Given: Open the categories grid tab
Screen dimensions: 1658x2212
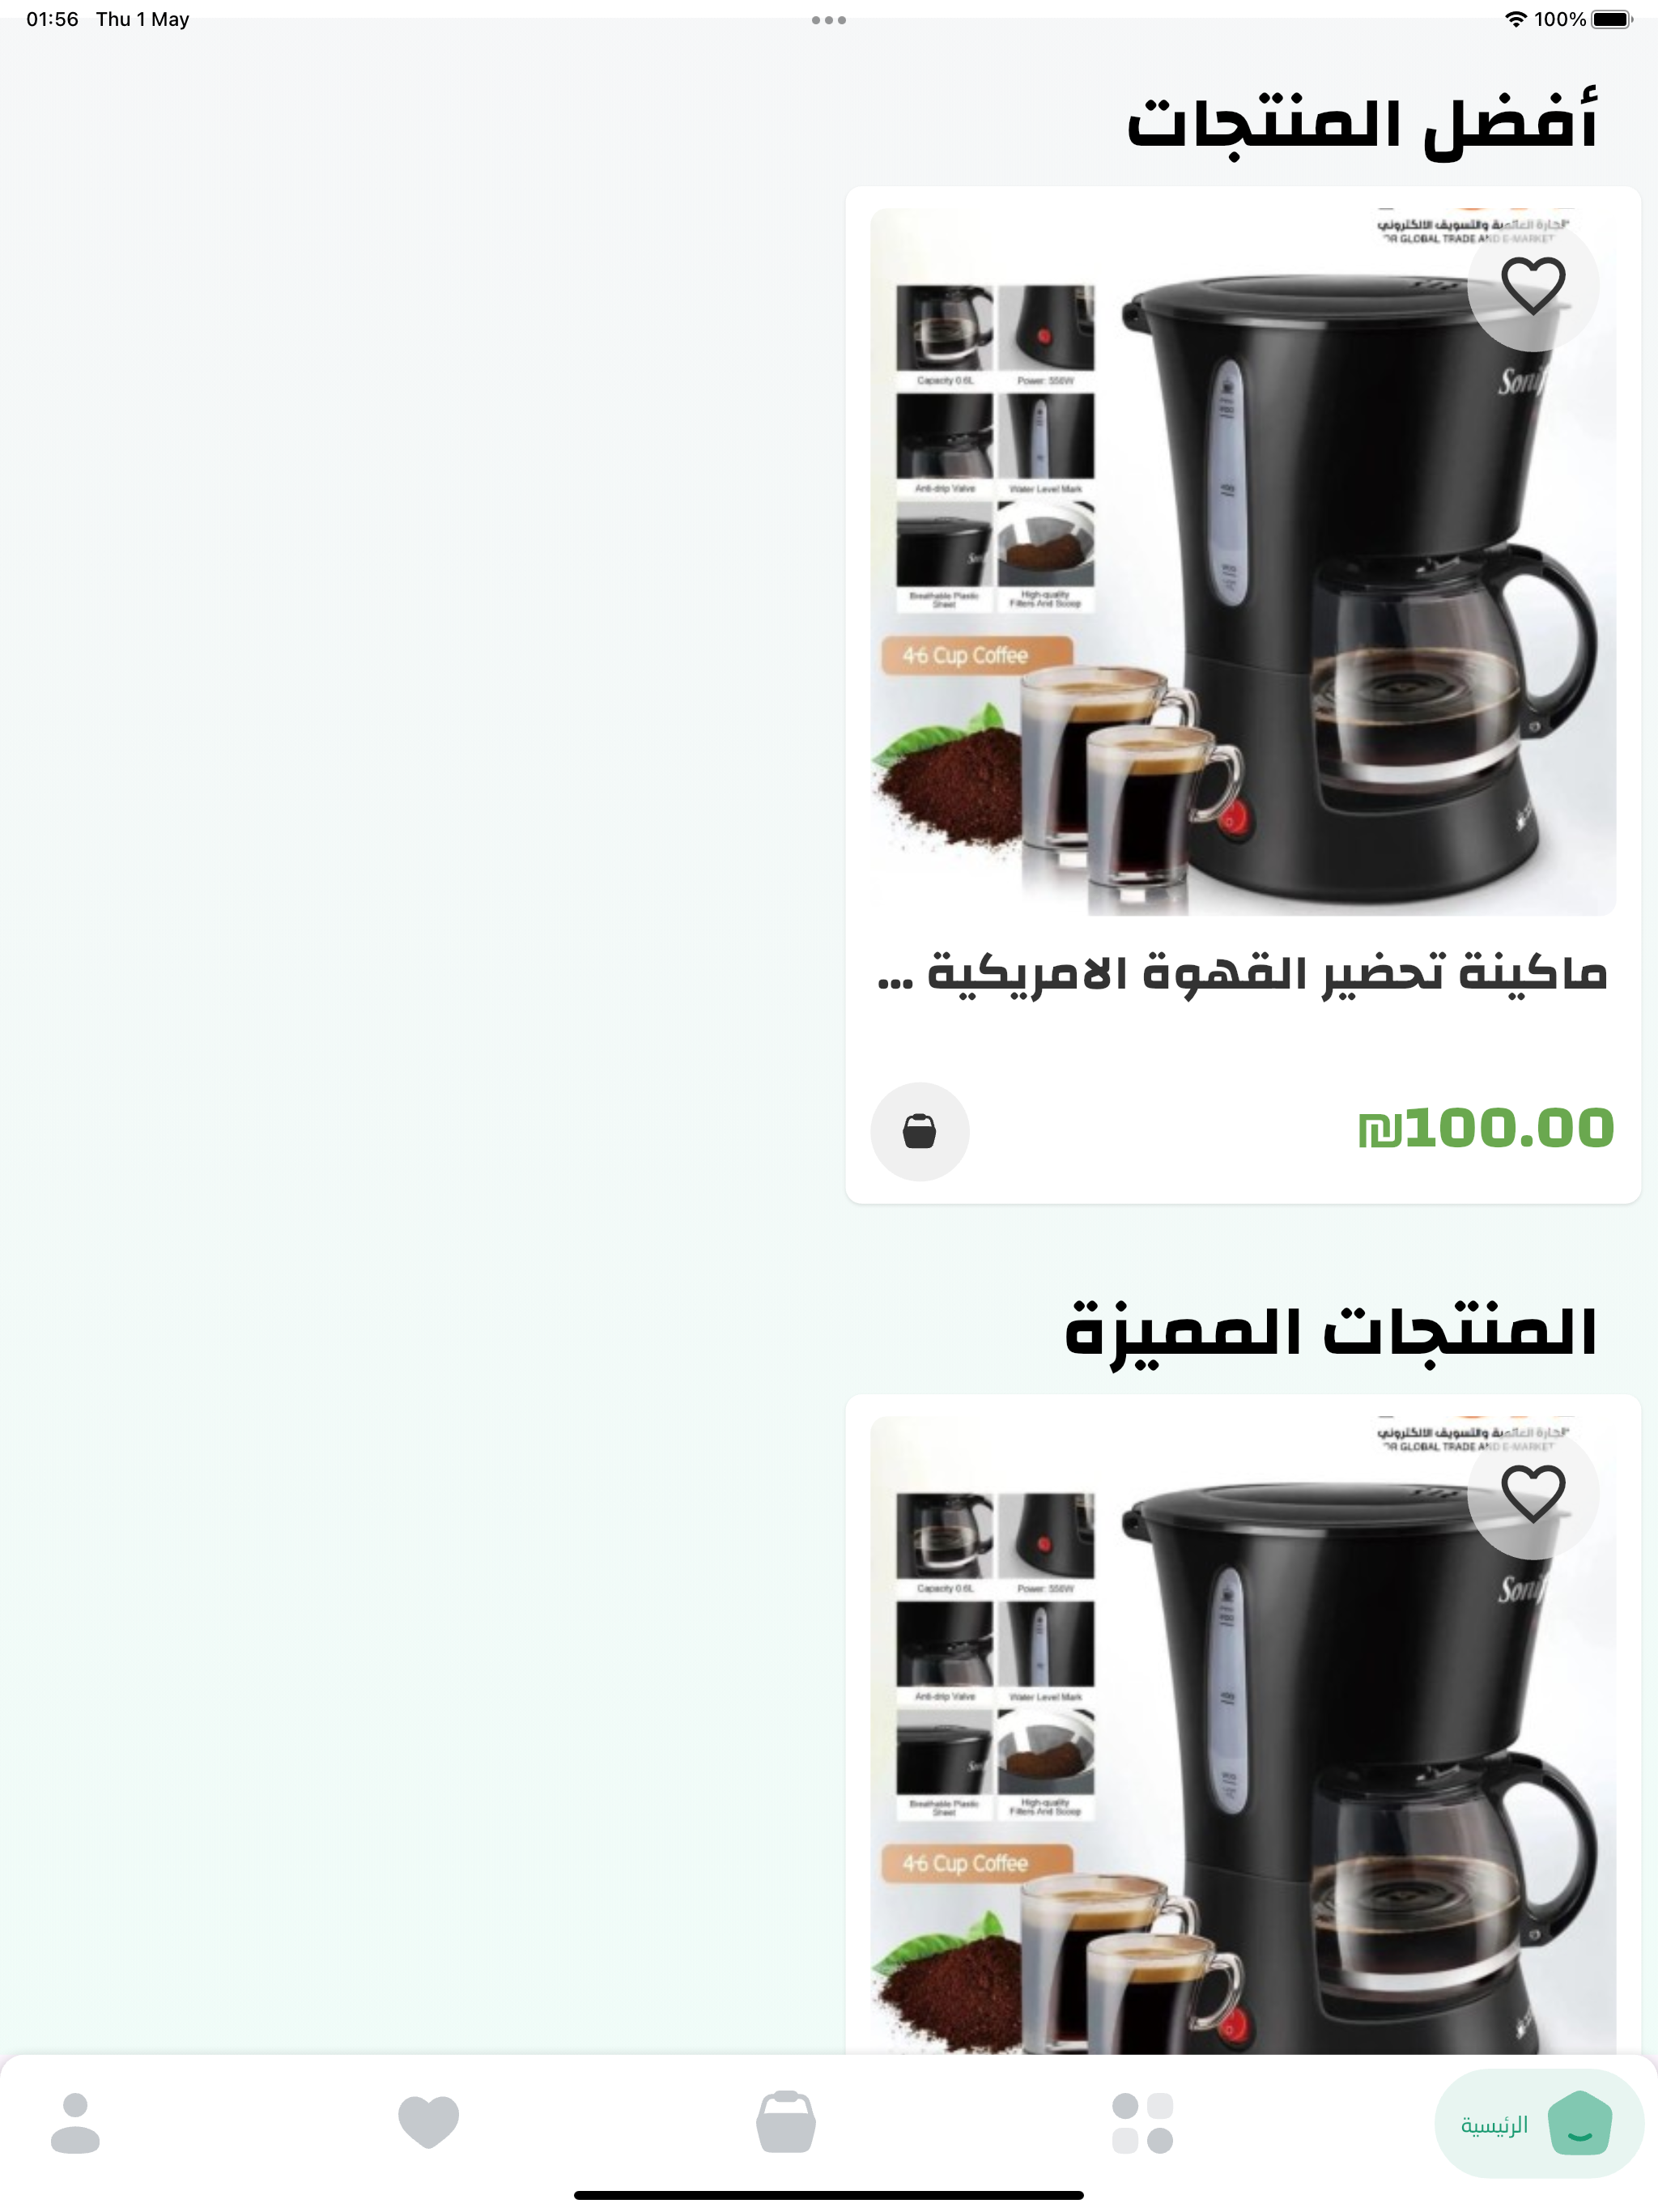Looking at the screenshot, I should coord(1142,2123).
